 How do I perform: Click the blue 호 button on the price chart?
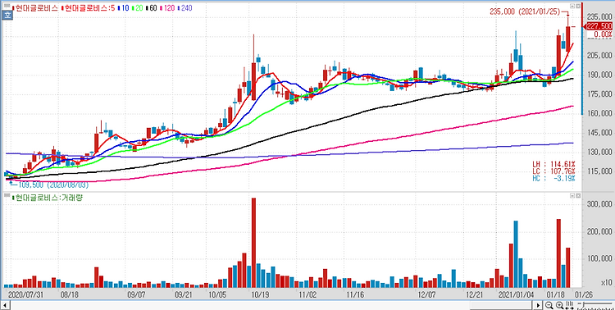(7, 16)
